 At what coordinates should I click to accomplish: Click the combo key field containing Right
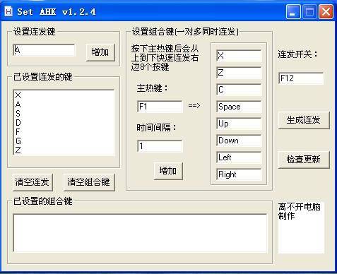pyautogui.click(x=239, y=174)
